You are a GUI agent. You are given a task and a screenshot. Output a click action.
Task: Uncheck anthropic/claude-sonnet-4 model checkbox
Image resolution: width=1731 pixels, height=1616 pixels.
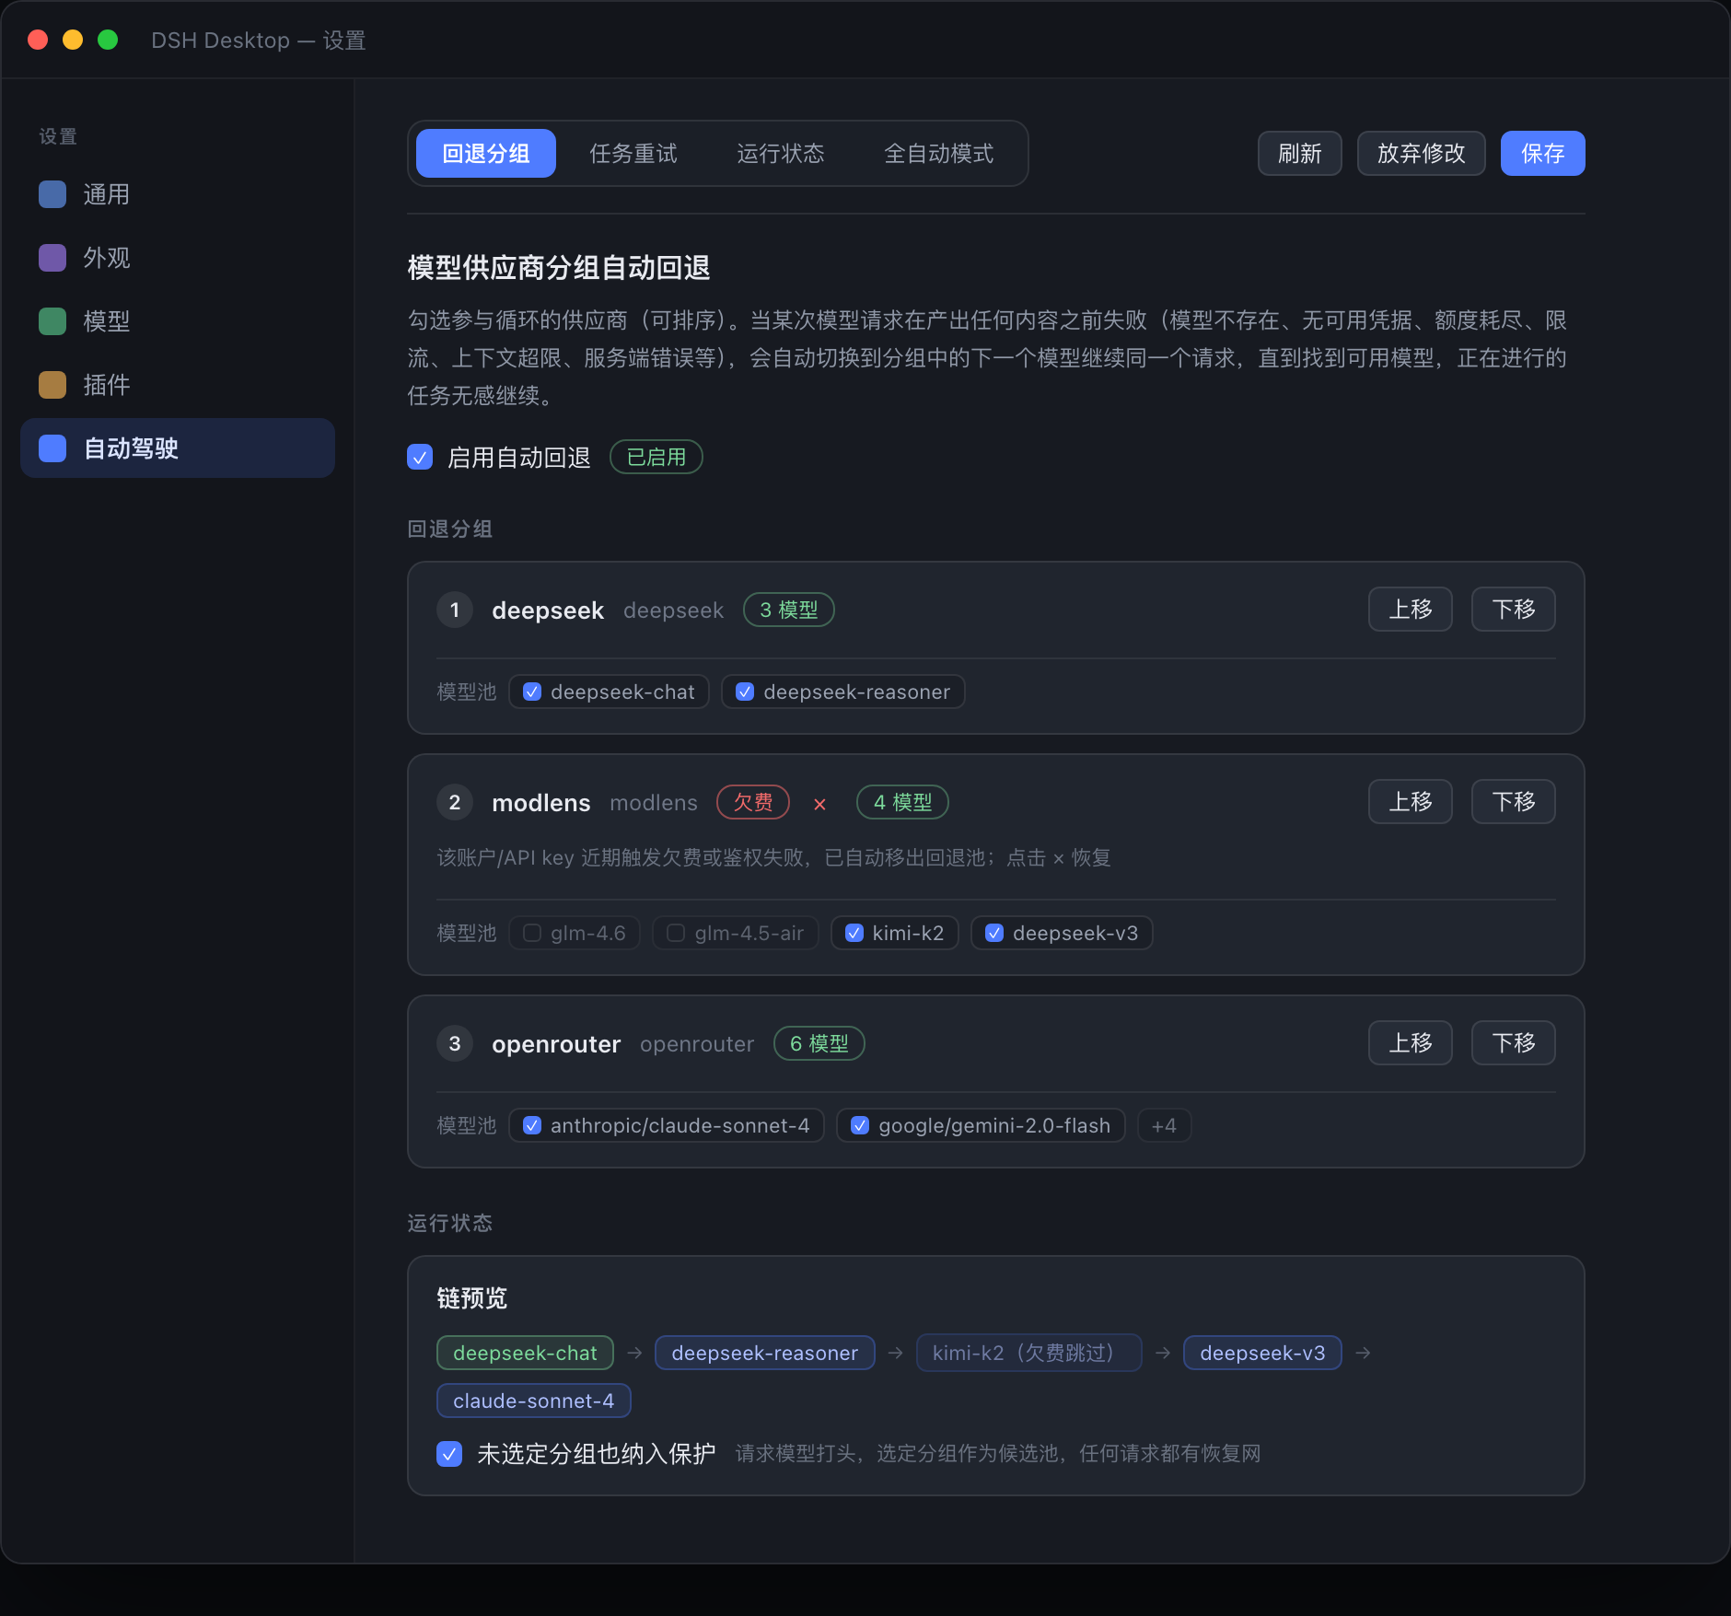point(532,1125)
